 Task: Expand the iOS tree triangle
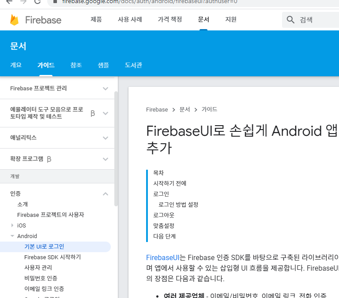[12, 225]
